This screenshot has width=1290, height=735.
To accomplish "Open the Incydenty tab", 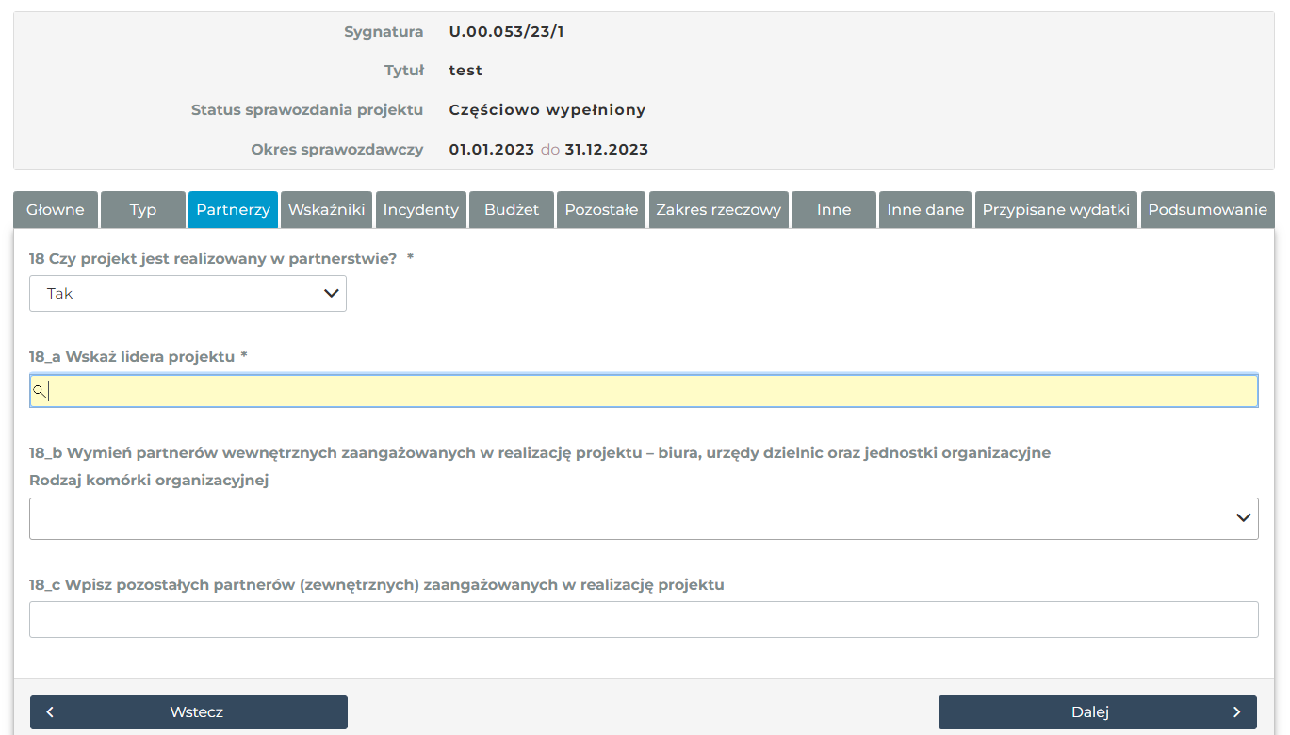I will [420, 210].
